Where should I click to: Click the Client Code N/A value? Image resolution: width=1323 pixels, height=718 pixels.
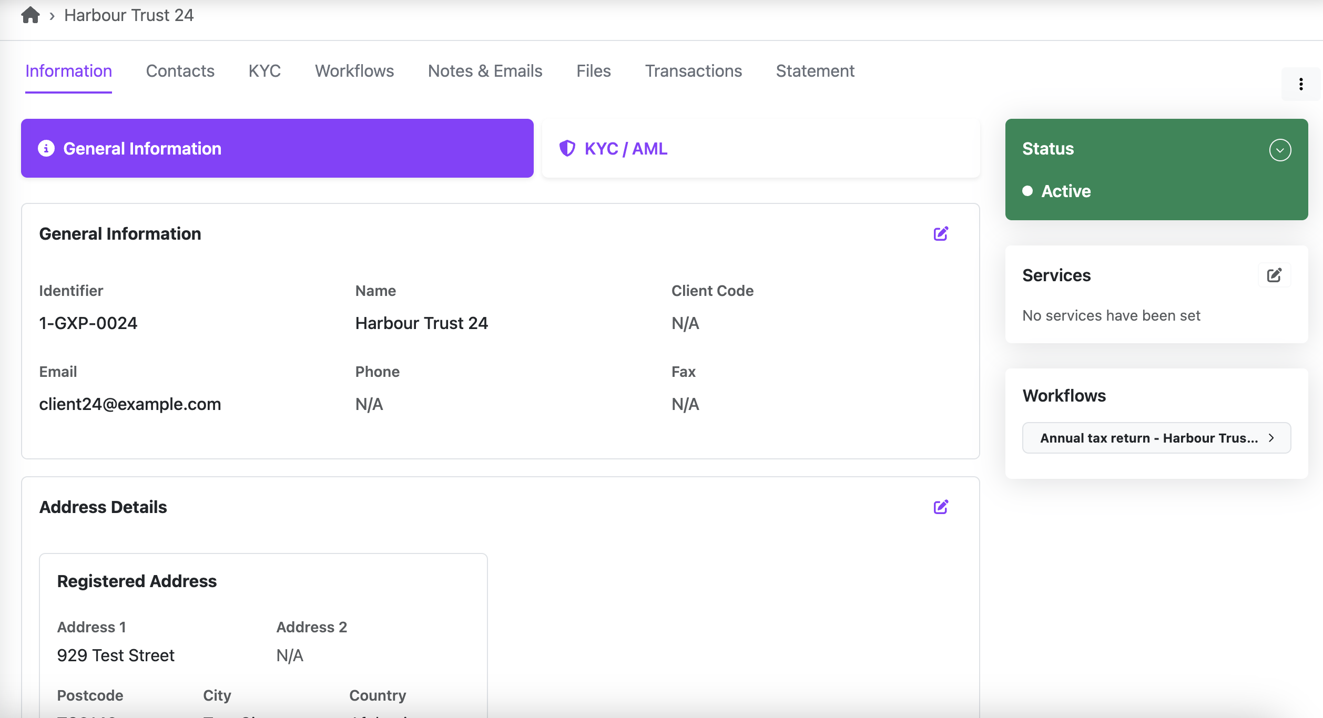685,323
